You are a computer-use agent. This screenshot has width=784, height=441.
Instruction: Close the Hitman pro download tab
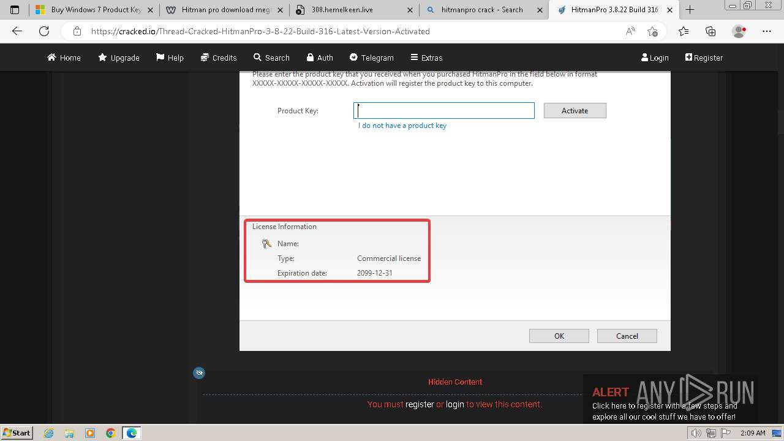280,10
